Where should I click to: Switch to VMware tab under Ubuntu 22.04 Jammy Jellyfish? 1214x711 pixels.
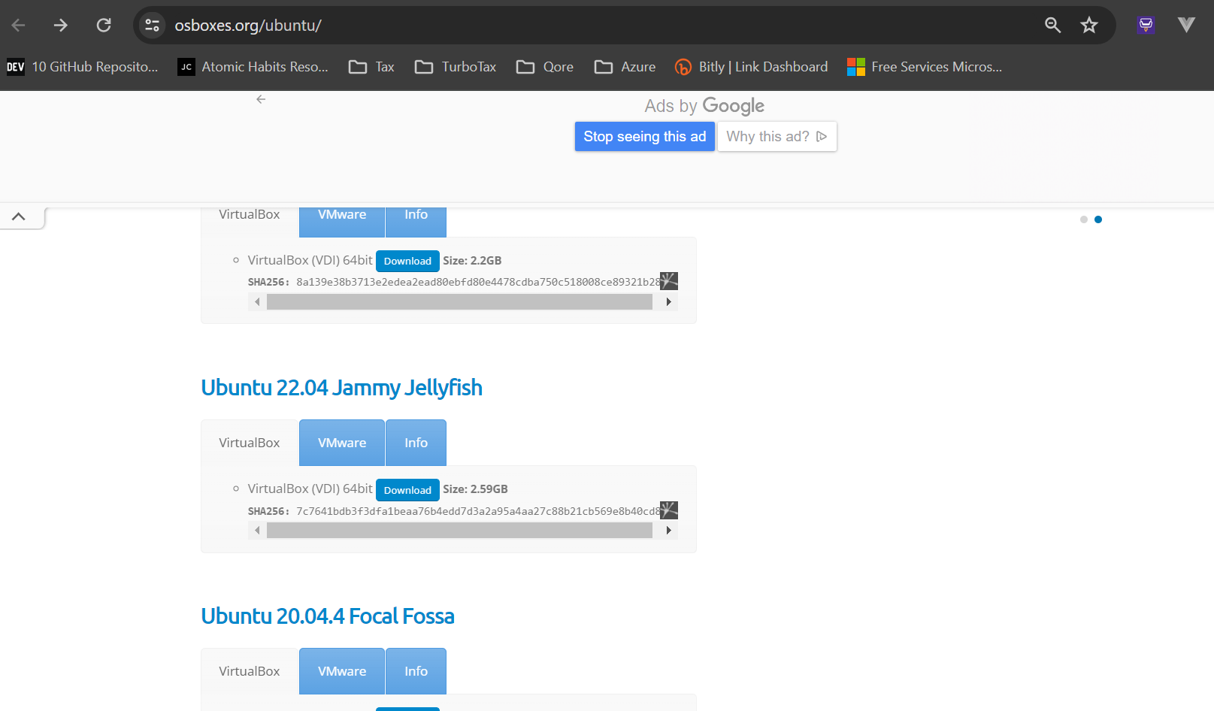(x=342, y=443)
